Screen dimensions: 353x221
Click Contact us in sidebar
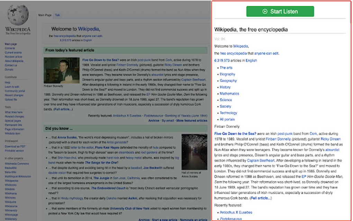[x=11, y=65]
